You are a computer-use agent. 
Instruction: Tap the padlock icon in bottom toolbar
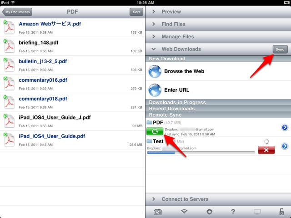(x=281, y=212)
